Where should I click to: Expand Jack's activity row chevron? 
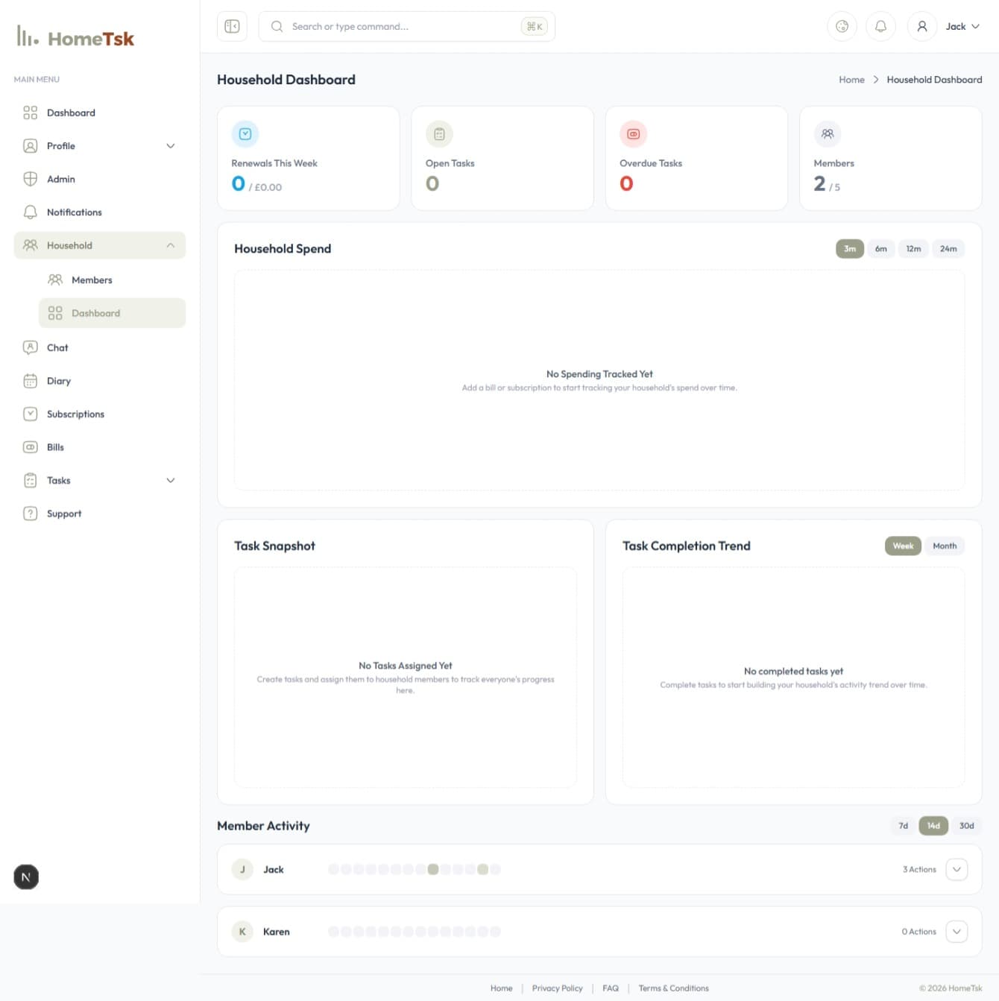[x=957, y=869]
